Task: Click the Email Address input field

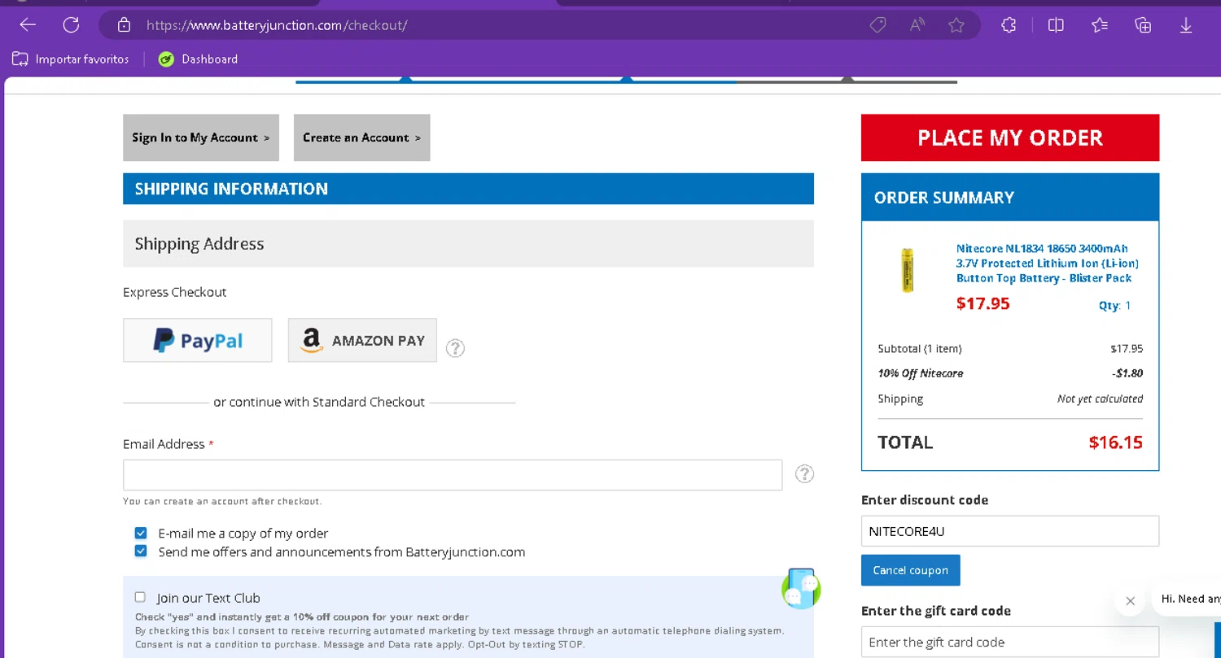Action: tap(453, 475)
